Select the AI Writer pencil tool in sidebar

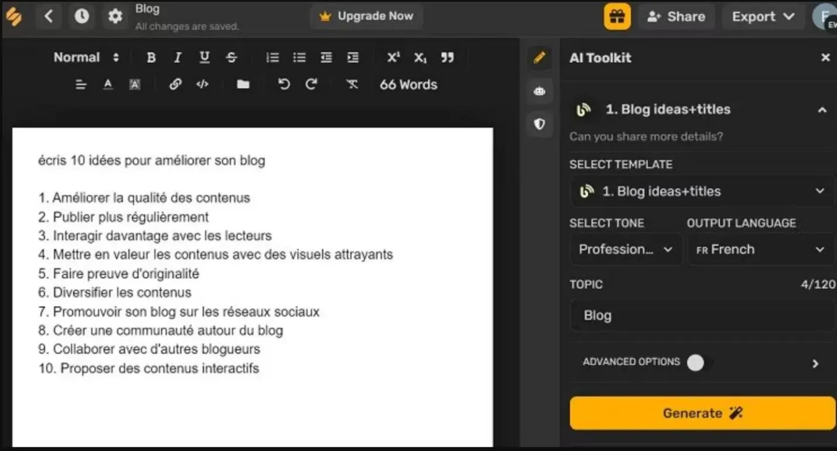click(539, 57)
